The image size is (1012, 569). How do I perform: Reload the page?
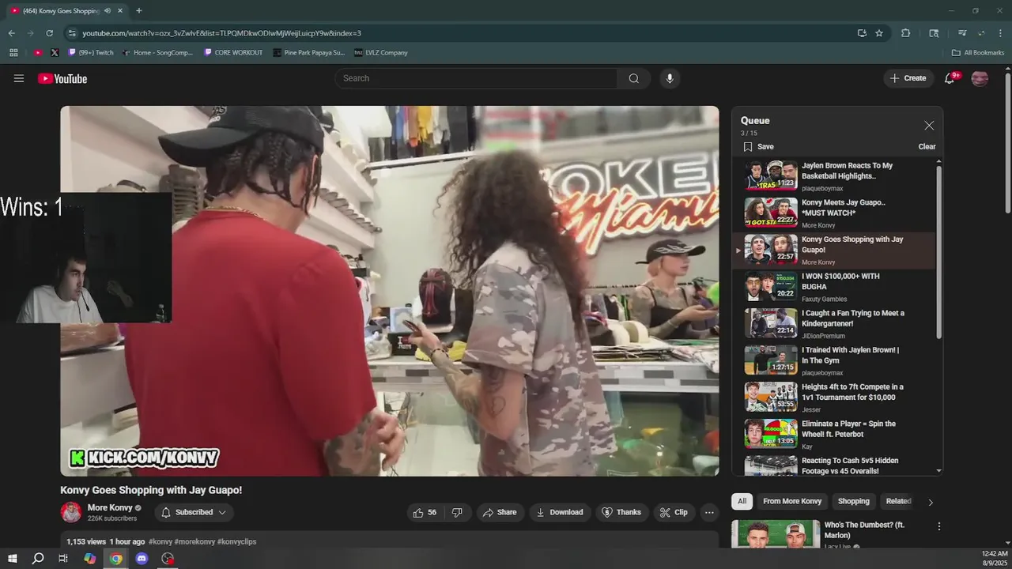(x=49, y=33)
